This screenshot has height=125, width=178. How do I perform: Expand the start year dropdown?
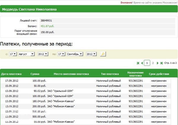click(x=43, y=54)
